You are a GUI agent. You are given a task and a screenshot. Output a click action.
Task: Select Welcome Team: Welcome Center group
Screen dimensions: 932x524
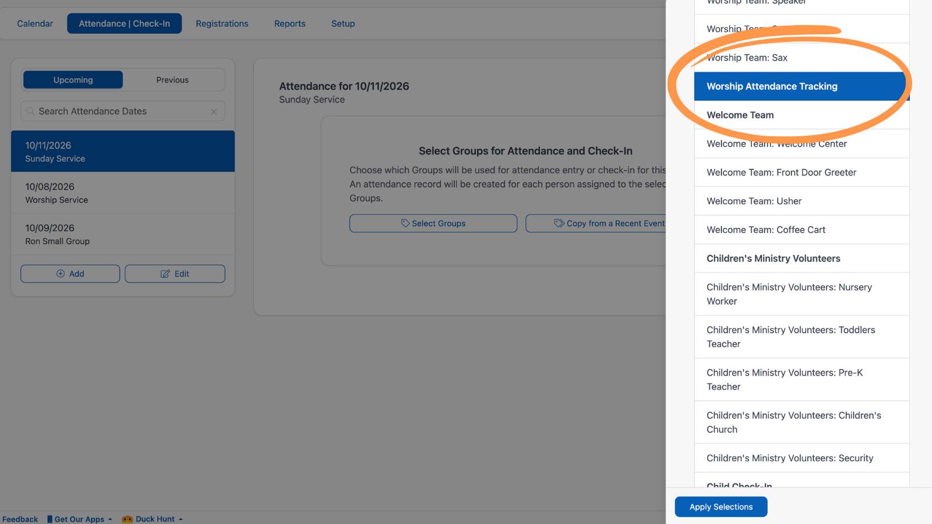click(802, 144)
